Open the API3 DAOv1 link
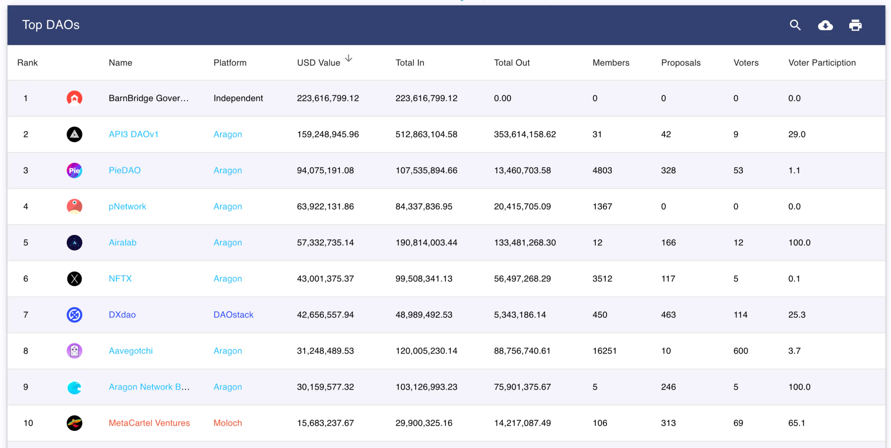 tap(134, 134)
